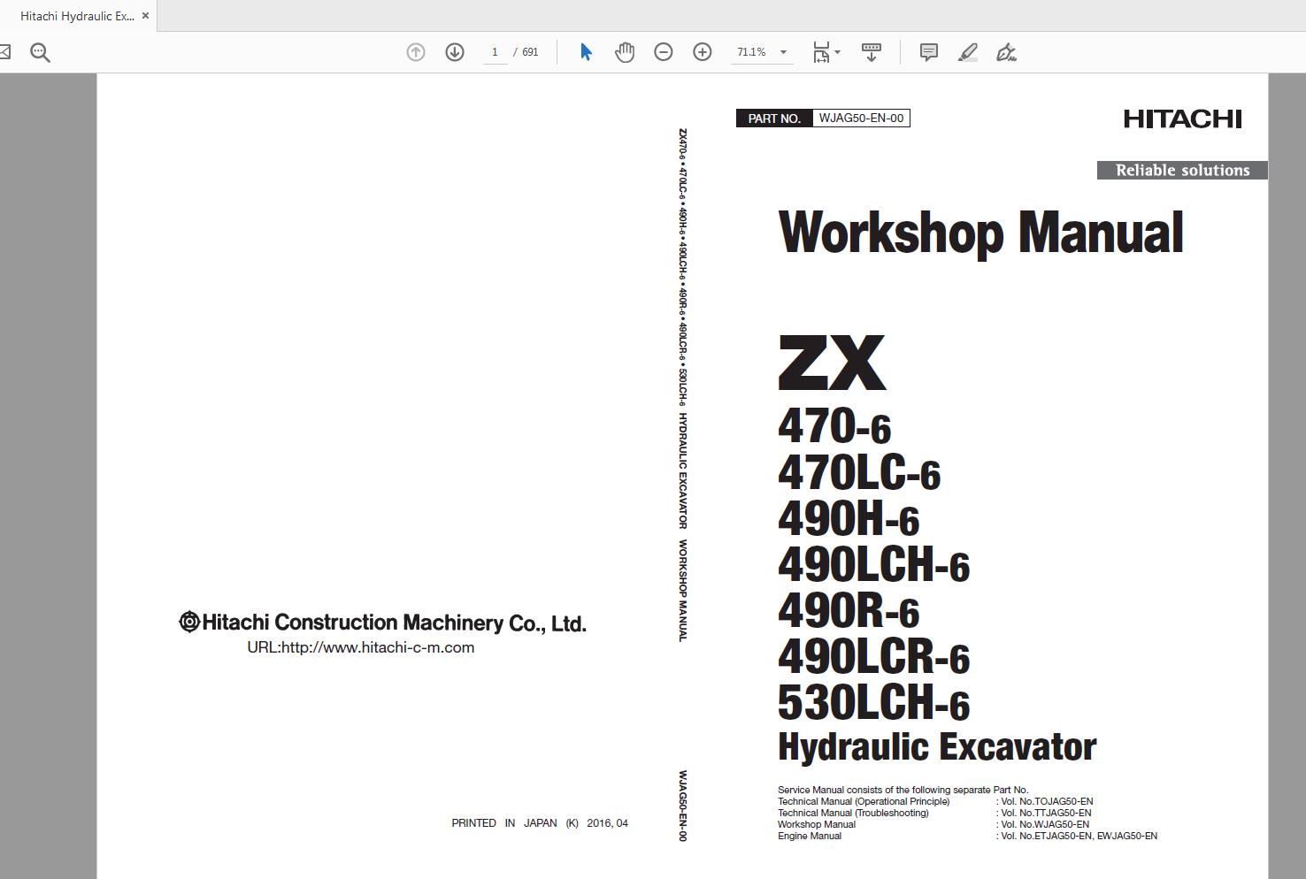Screen dimensions: 1306x879
Task: Click the 490H-6 model text
Action: (x=849, y=519)
